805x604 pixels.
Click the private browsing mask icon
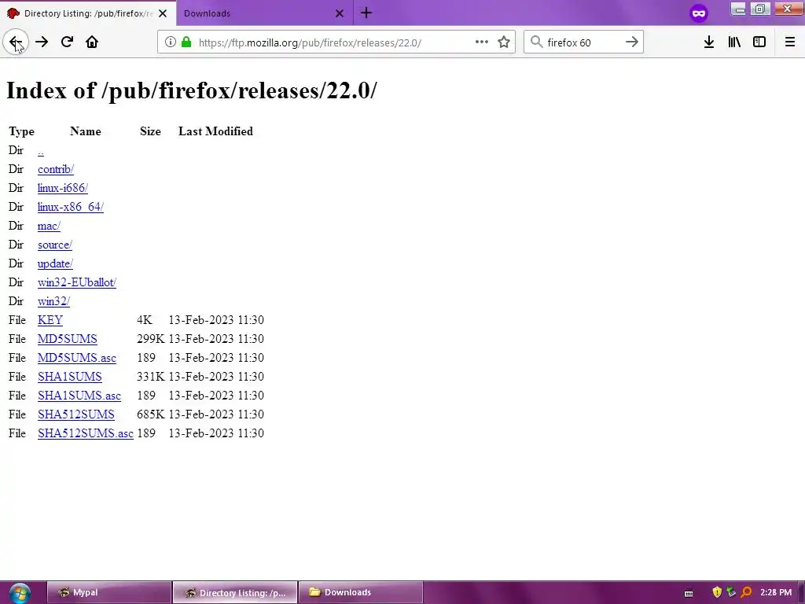699,13
